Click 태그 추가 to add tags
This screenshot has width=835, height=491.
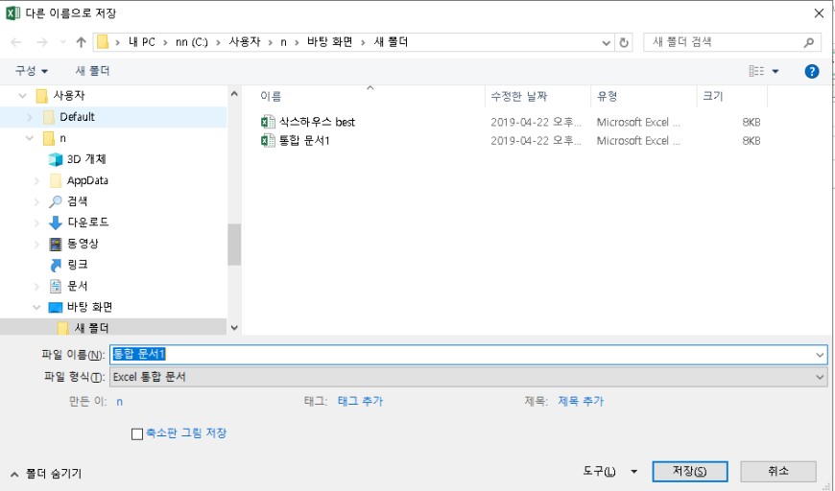(360, 401)
